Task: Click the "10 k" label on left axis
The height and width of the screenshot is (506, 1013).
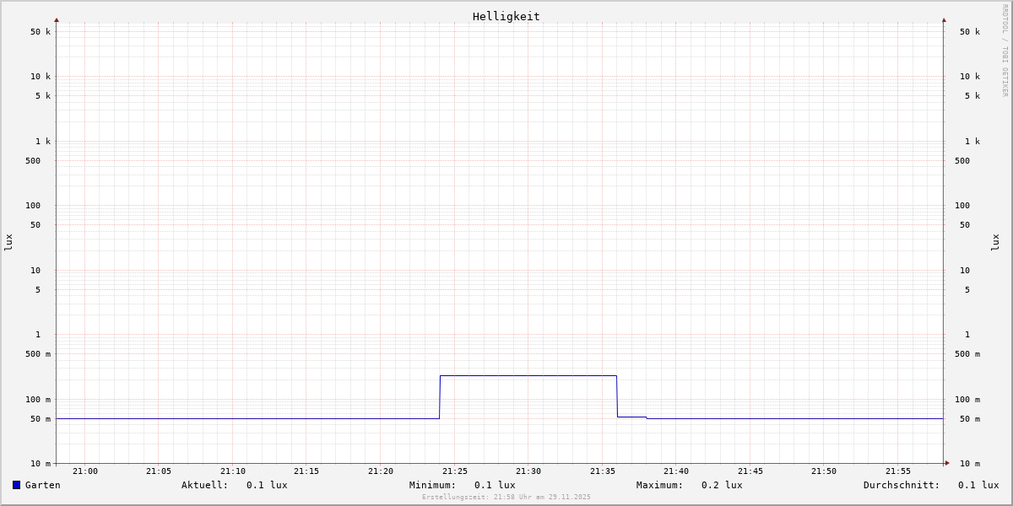Action: 41,77
